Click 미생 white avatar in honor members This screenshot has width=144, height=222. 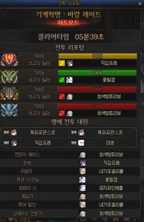pyautogui.click(x=81, y=143)
